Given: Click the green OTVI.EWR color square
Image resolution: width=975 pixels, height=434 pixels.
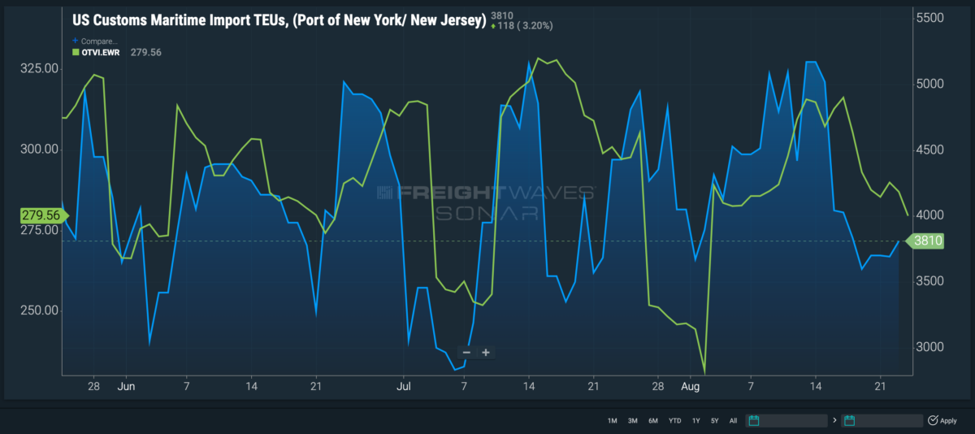Looking at the screenshot, I should (x=76, y=52).
